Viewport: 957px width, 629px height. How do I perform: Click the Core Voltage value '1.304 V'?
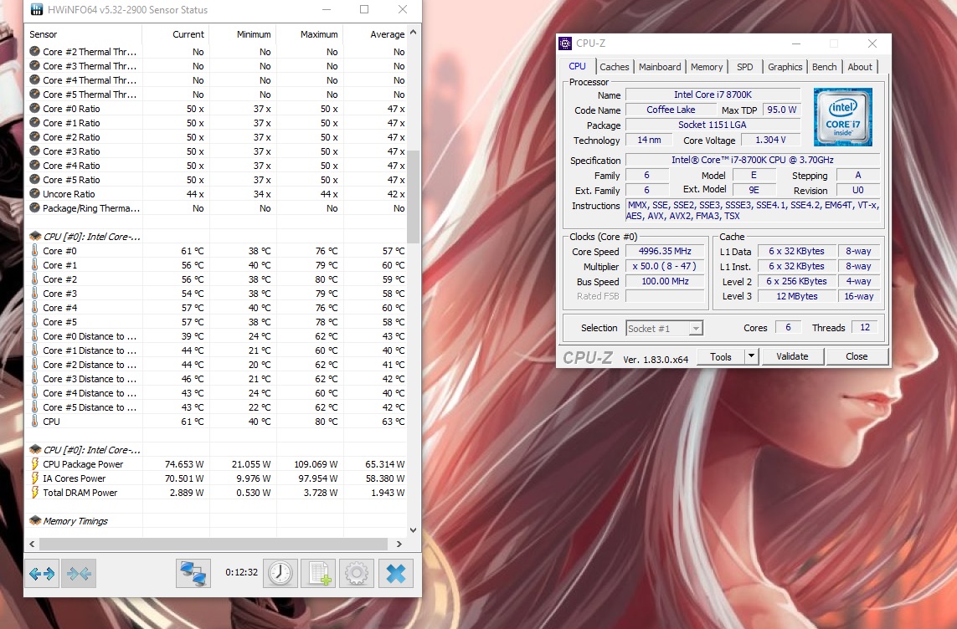point(771,140)
